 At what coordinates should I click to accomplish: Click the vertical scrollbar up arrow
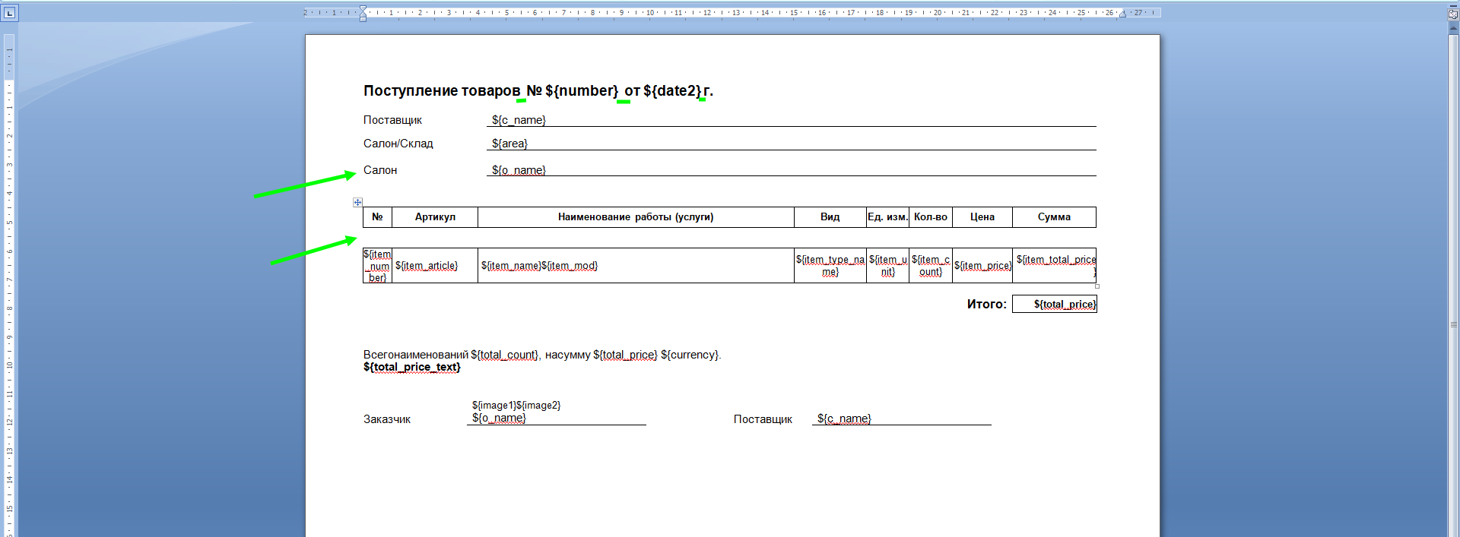tap(1453, 27)
